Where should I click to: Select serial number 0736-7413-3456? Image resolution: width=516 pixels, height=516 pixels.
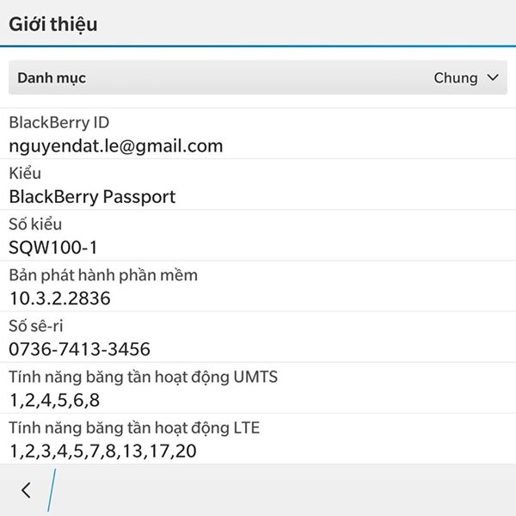[79, 349]
